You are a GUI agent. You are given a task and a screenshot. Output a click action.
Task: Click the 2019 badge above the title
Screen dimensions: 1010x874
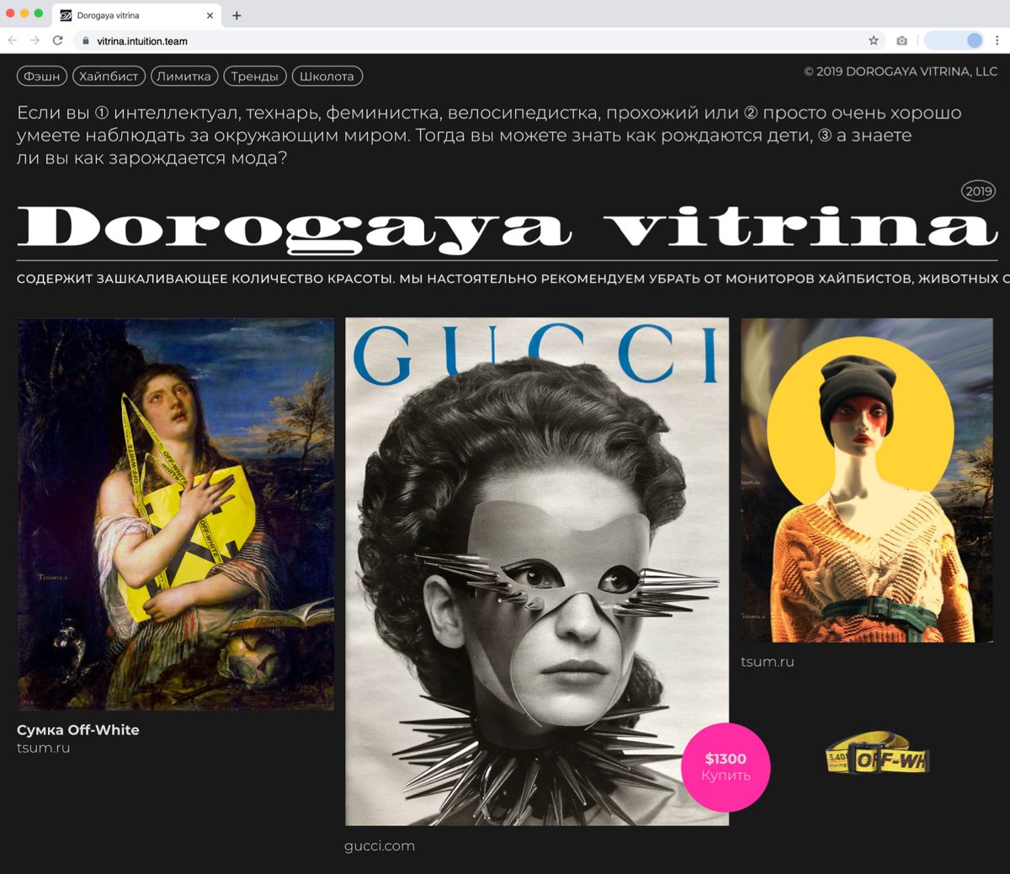coord(979,191)
